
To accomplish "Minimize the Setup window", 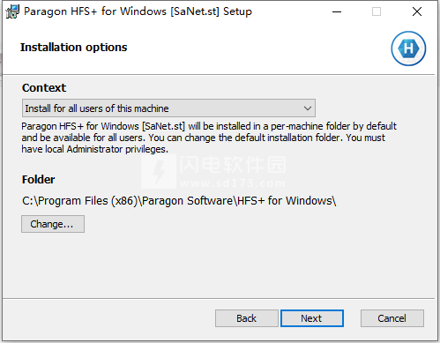I will tap(337, 11).
